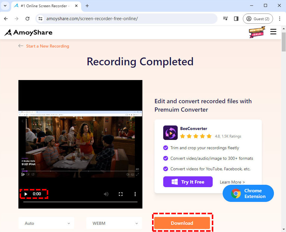Open the Auto quality dropdown
The width and height of the screenshot is (286, 232).
[x=46, y=223]
